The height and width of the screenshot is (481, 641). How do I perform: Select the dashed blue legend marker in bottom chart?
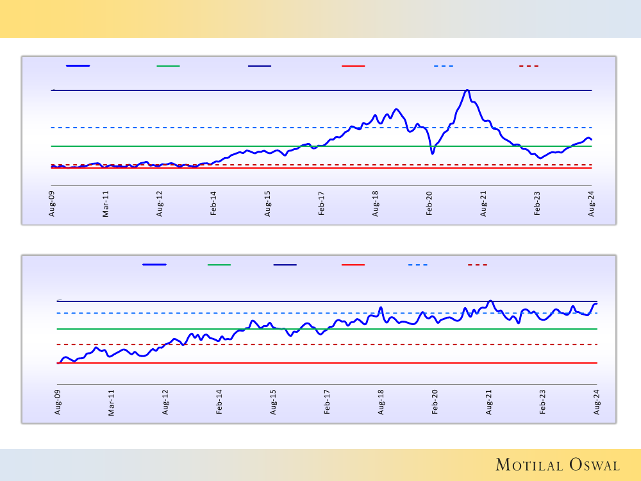click(x=417, y=264)
